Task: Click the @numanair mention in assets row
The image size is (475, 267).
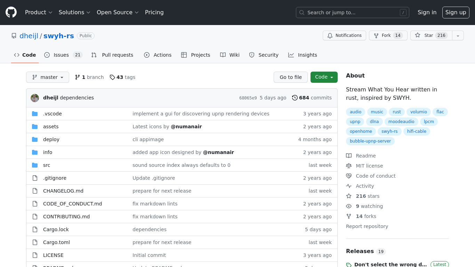Action: pyautogui.click(x=186, y=127)
